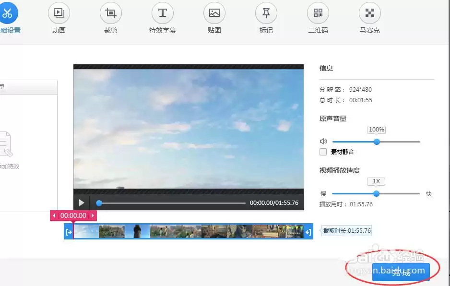
Task: Open the 动画 animation tool
Action: click(59, 13)
